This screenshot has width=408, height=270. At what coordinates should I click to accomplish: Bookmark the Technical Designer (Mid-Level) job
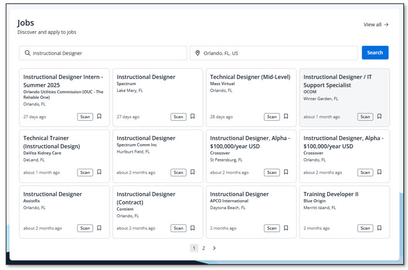286,116
